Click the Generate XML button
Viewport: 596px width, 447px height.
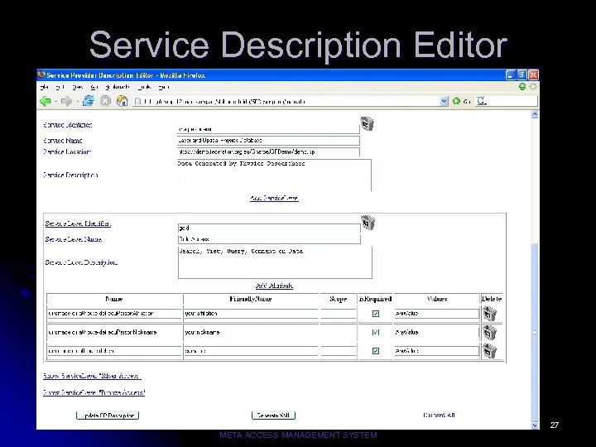click(273, 416)
